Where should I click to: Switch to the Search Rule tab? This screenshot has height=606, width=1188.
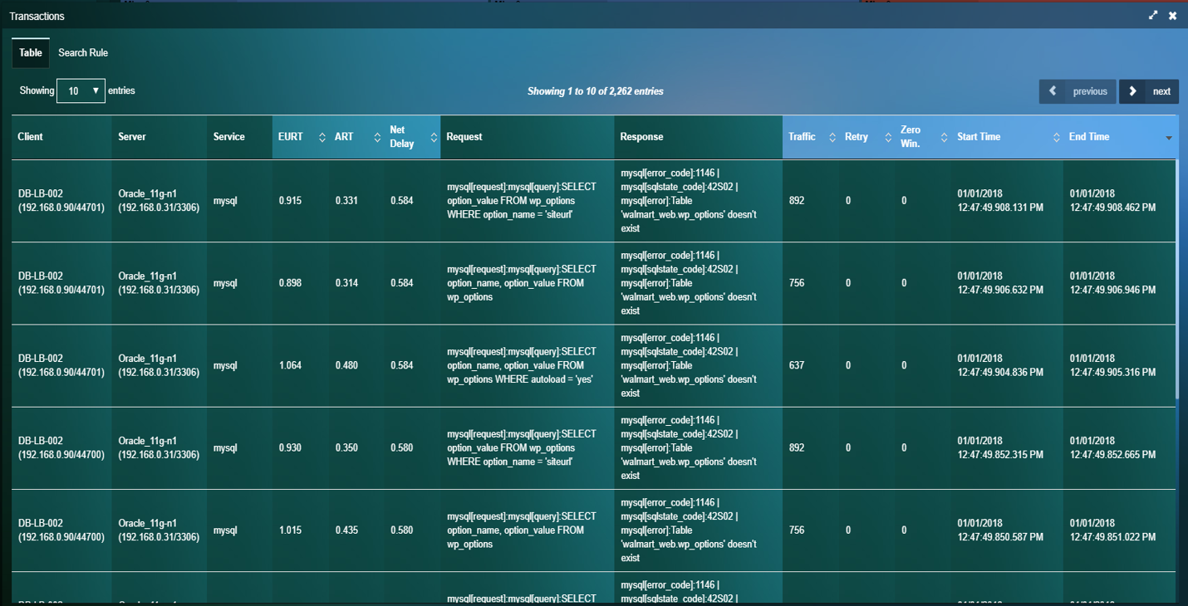[83, 53]
